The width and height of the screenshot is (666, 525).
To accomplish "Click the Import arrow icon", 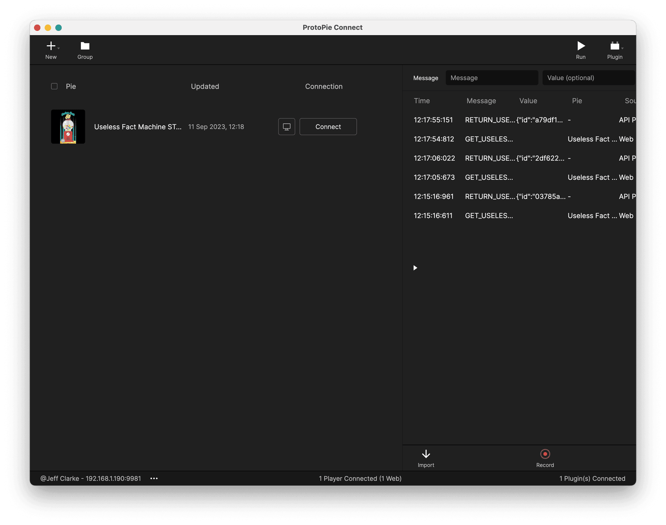I will point(426,454).
